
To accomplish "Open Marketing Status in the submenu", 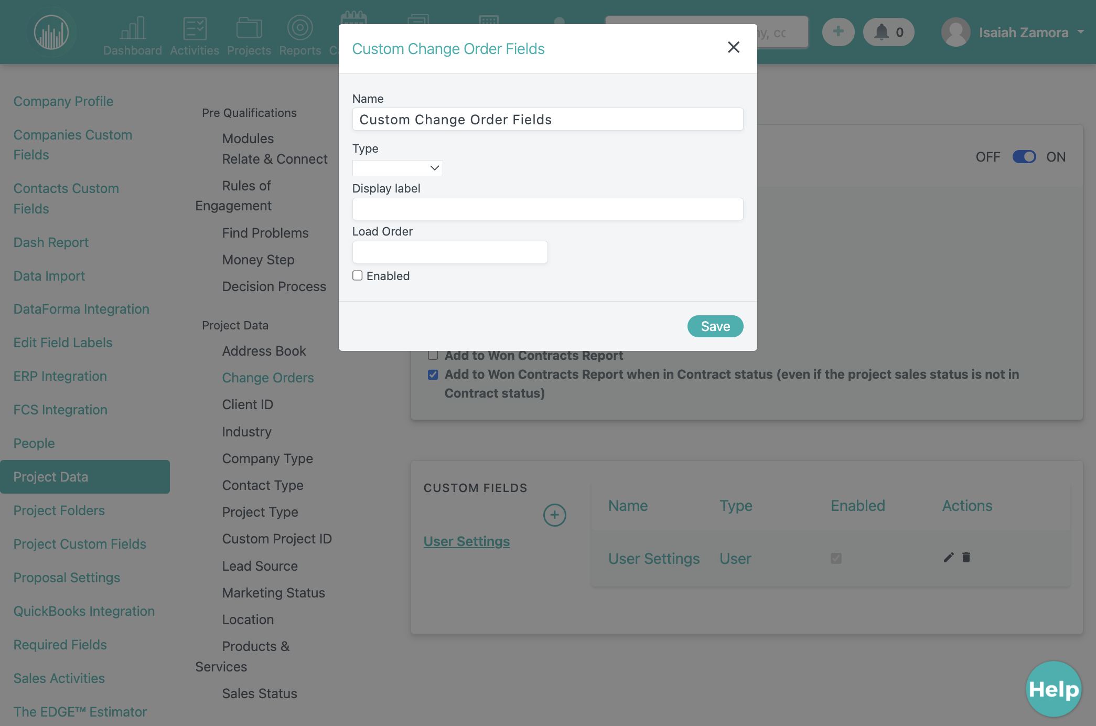I will click(273, 593).
